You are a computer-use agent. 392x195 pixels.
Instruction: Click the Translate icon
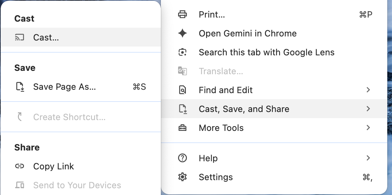pyautogui.click(x=182, y=71)
